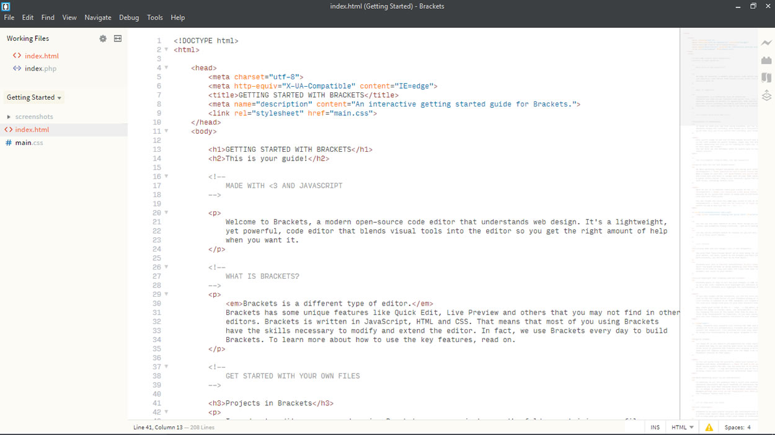Collapse the head block on line 4
The height and width of the screenshot is (435, 775).
tap(166, 68)
